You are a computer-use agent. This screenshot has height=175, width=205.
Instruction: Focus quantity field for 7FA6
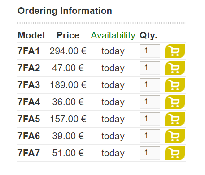150,136
